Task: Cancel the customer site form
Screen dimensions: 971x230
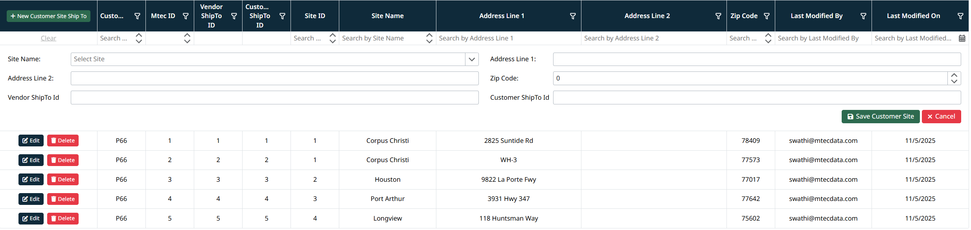Action: [941, 117]
